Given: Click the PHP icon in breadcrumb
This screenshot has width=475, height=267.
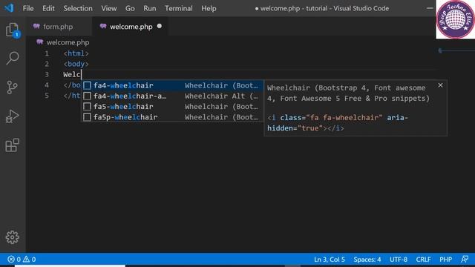Looking at the screenshot, I should coord(39,42).
